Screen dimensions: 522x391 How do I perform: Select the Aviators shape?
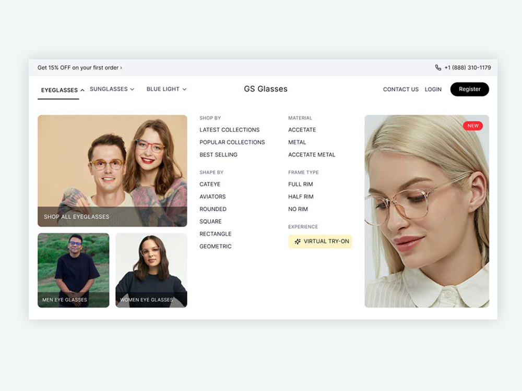[212, 197]
